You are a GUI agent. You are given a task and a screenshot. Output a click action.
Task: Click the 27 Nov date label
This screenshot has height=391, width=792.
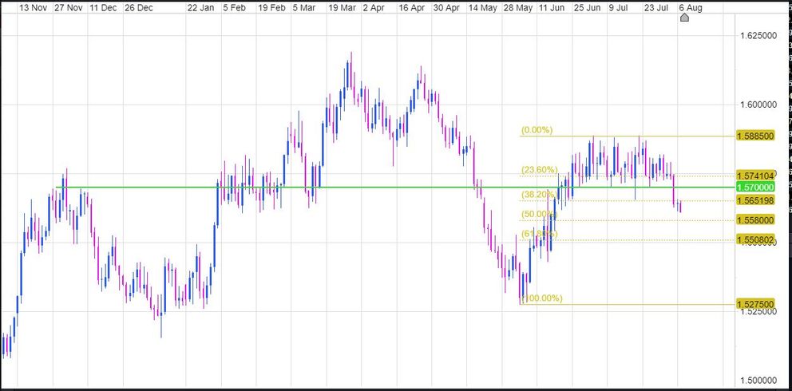click(68, 8)
